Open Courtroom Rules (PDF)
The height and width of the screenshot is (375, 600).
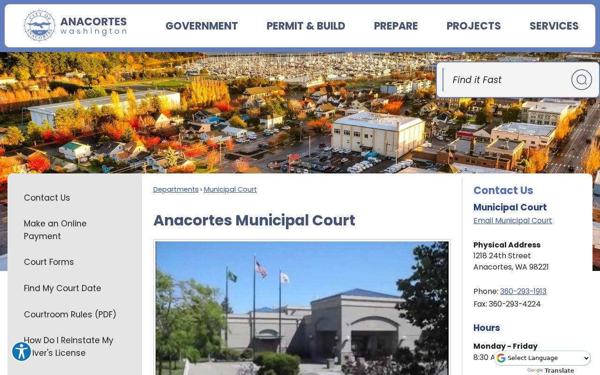pyautogui.click(x=70, y=315)
